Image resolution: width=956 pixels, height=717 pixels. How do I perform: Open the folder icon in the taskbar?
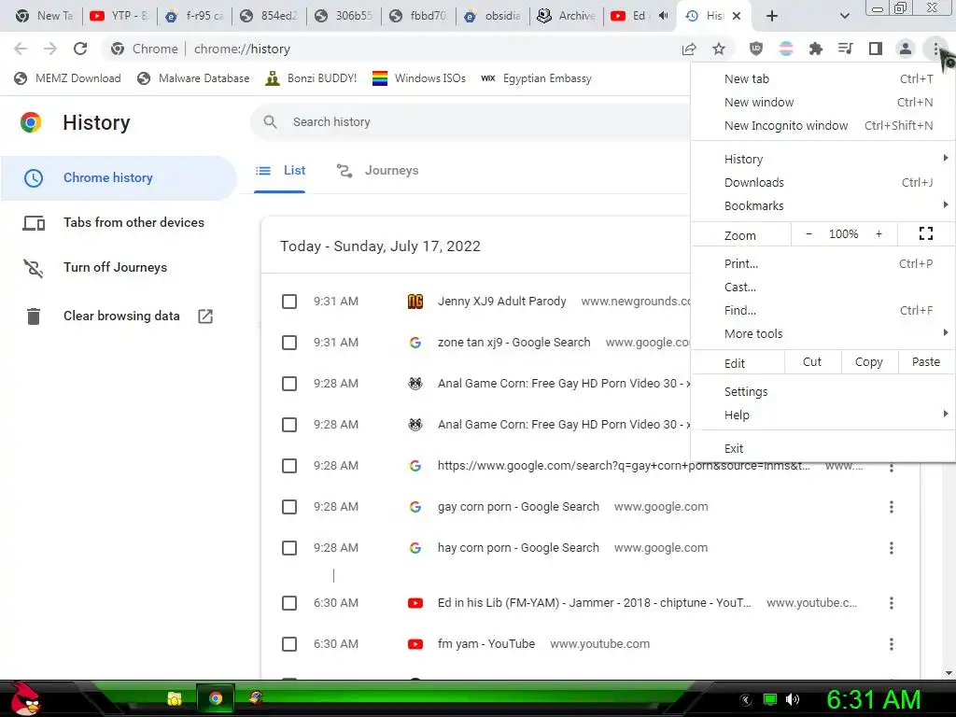[x=175, y=698]
